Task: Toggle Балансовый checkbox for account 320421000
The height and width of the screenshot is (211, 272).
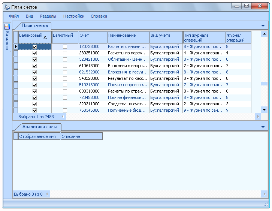Action: click(35, 60)
